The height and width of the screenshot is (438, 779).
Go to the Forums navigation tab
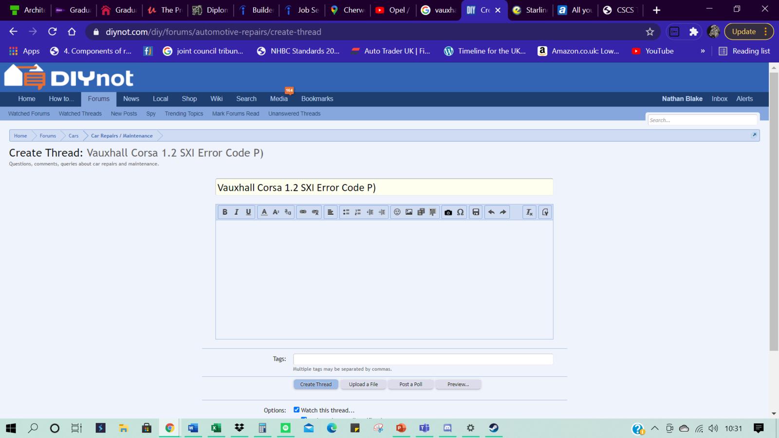tap(98, 99)
